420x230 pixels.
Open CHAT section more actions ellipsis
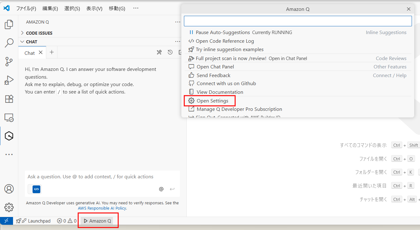coord(177,41)
